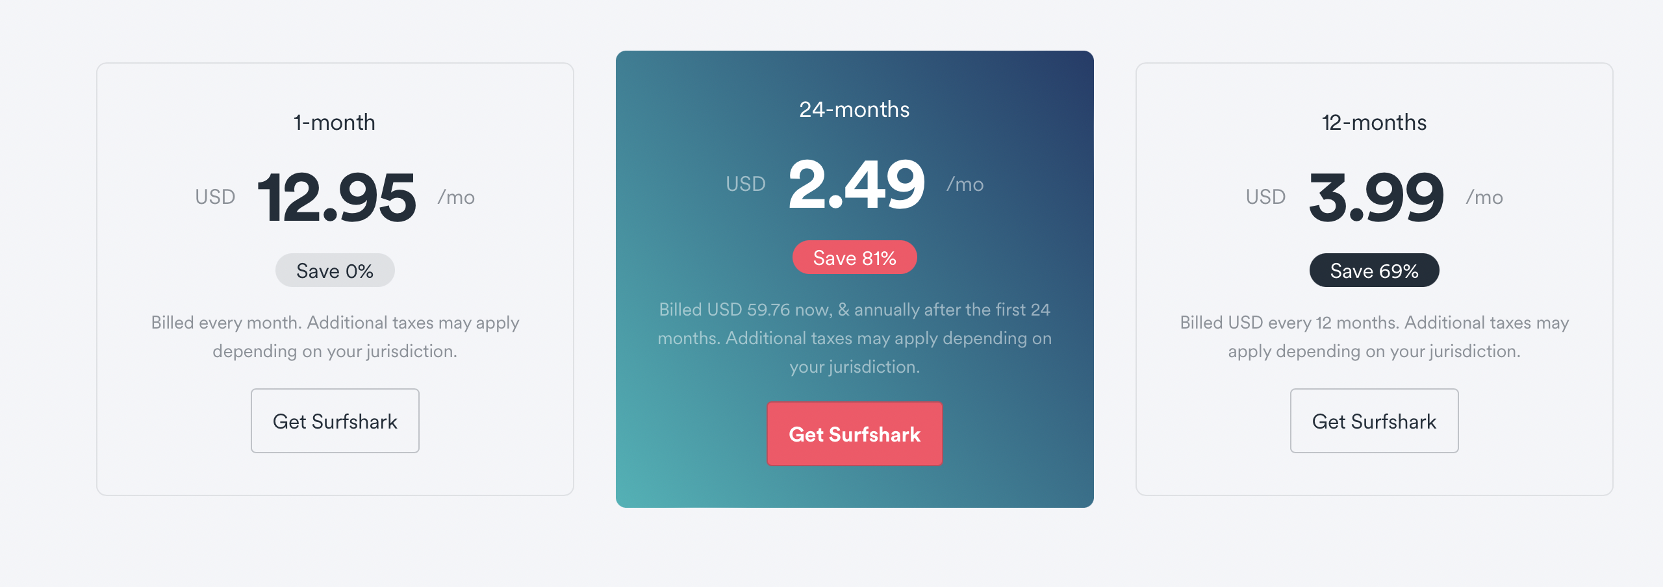
Task: Click the USD label beside 2.49
Action: click(x=746, y=184)
